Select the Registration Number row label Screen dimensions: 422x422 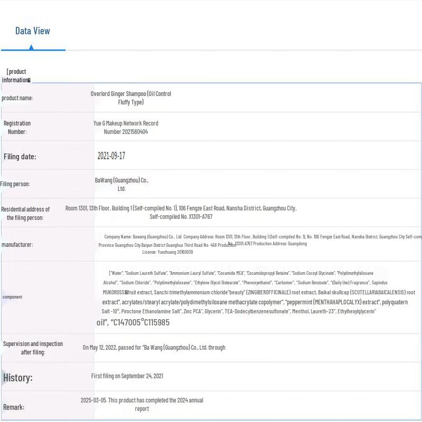pyautogui.click(x=17, y=127)
